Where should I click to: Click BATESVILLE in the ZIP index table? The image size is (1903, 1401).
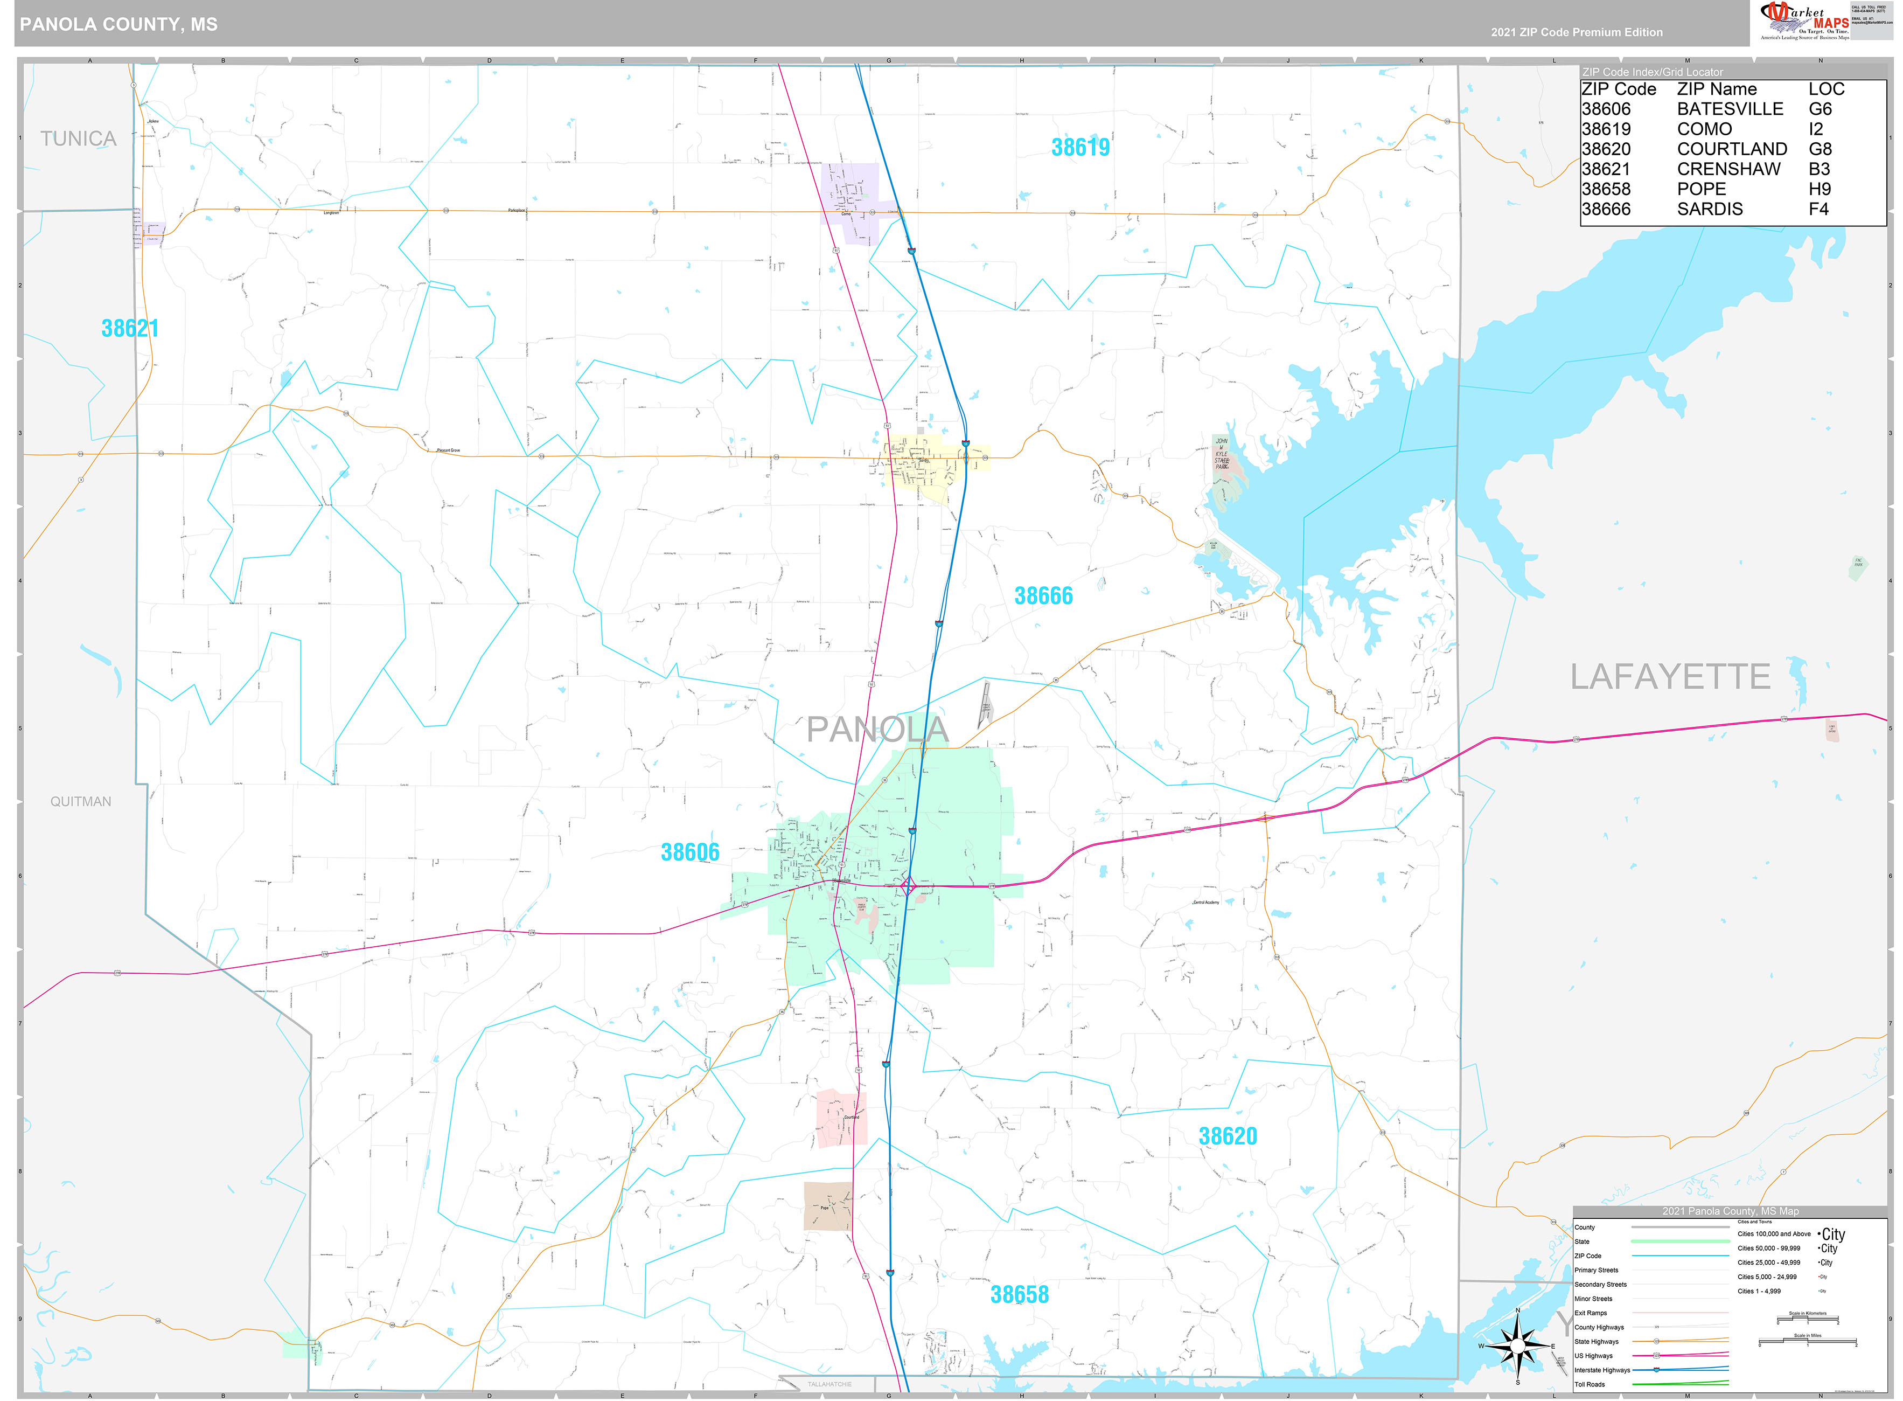pyautogui.click(x=1730, y=108)
